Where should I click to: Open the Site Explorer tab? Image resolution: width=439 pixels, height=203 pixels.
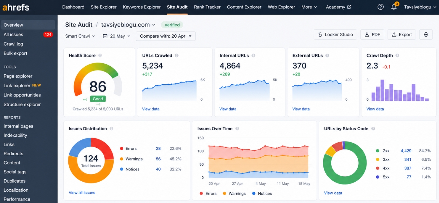tap(103, 7)
